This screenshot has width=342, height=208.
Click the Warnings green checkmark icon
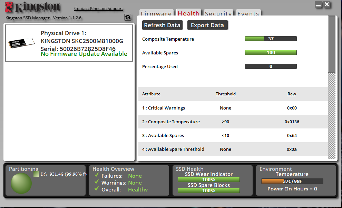click(x=97, y=183)
